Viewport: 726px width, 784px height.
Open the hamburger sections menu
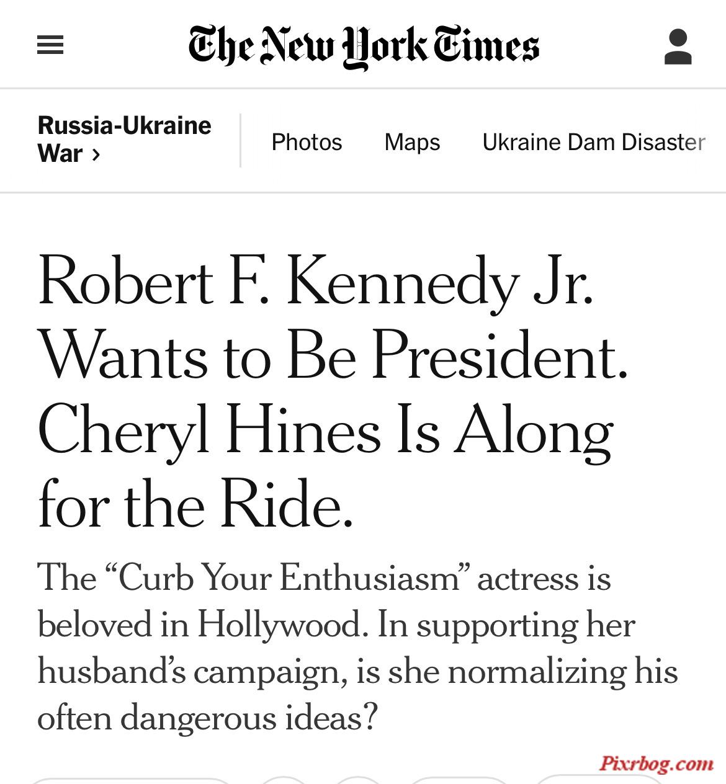tap(50, 45)
